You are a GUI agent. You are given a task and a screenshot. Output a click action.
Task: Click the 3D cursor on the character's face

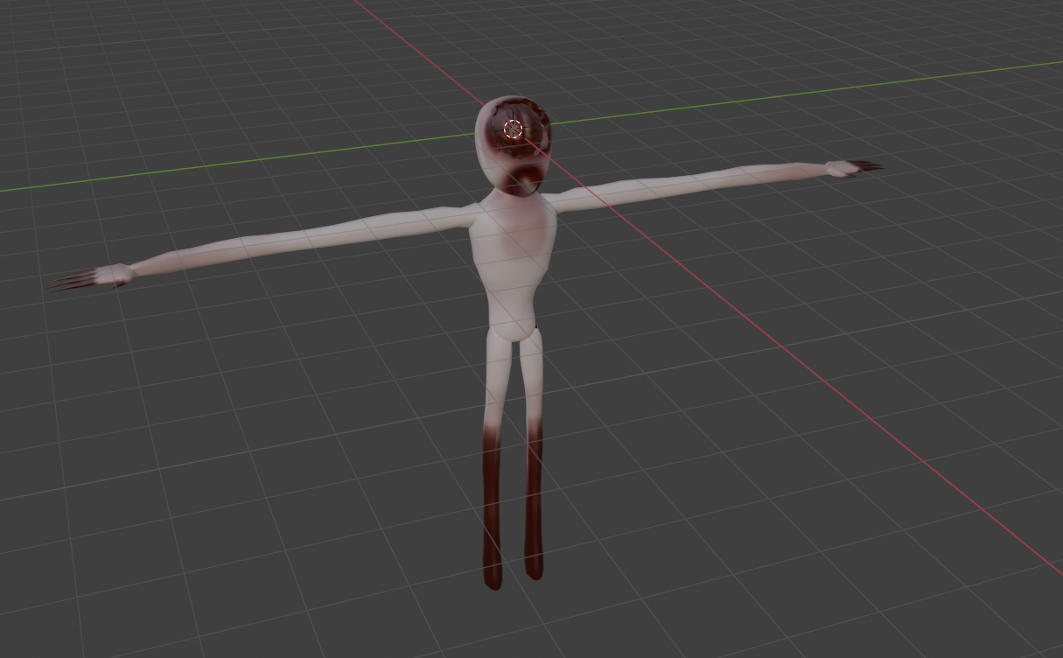point(514,129)
